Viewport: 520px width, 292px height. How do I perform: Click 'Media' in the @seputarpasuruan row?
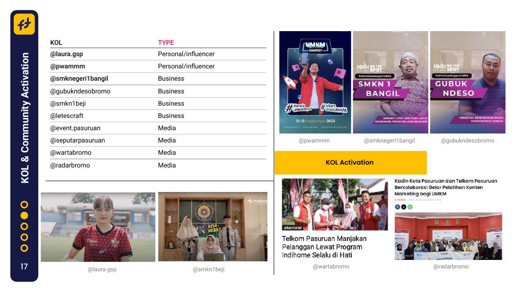(167, 141)
